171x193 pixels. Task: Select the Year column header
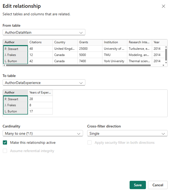[x=159, y=42]
